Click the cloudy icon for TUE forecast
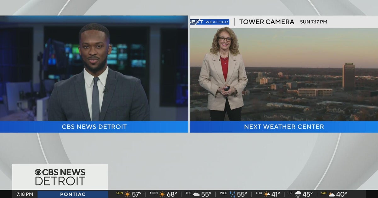378x198 pixels. (197, 194)
